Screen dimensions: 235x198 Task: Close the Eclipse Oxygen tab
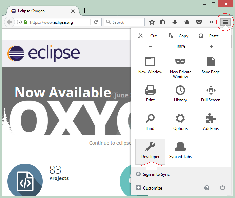coord(73,11)
